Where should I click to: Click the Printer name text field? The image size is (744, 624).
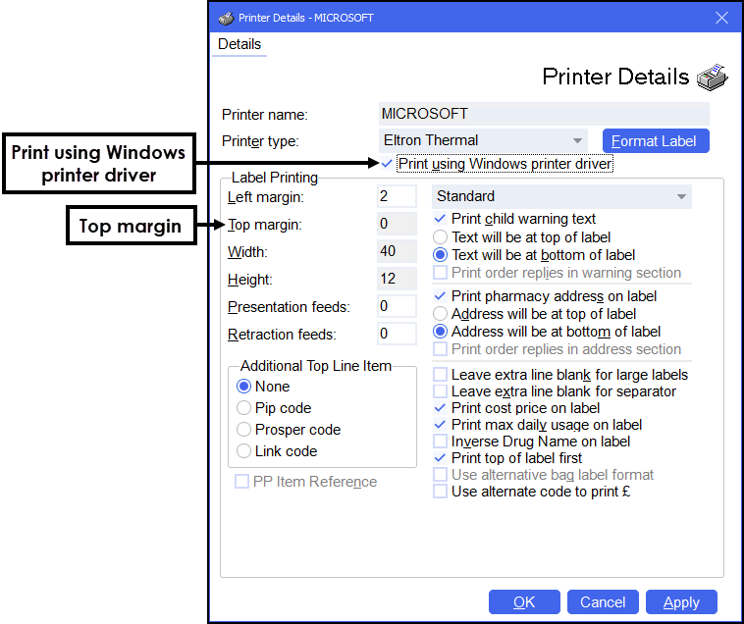(x=543, y=114)
